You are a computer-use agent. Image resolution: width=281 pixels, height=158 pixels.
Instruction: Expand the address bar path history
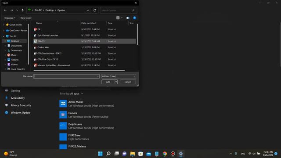88,11
